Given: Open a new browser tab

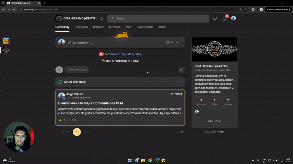Looking at the screenshot, I should (x=44, y=3).
